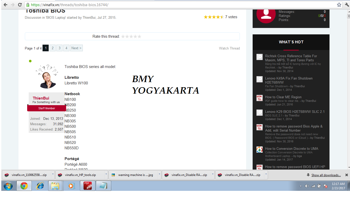Click the 'NB100' model text

[x=70, y=100]
